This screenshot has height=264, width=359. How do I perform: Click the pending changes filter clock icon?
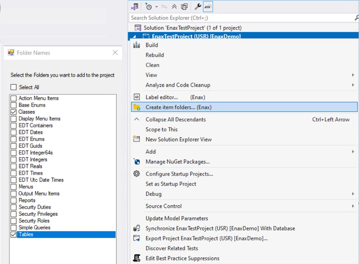click(x=149, y=7)
